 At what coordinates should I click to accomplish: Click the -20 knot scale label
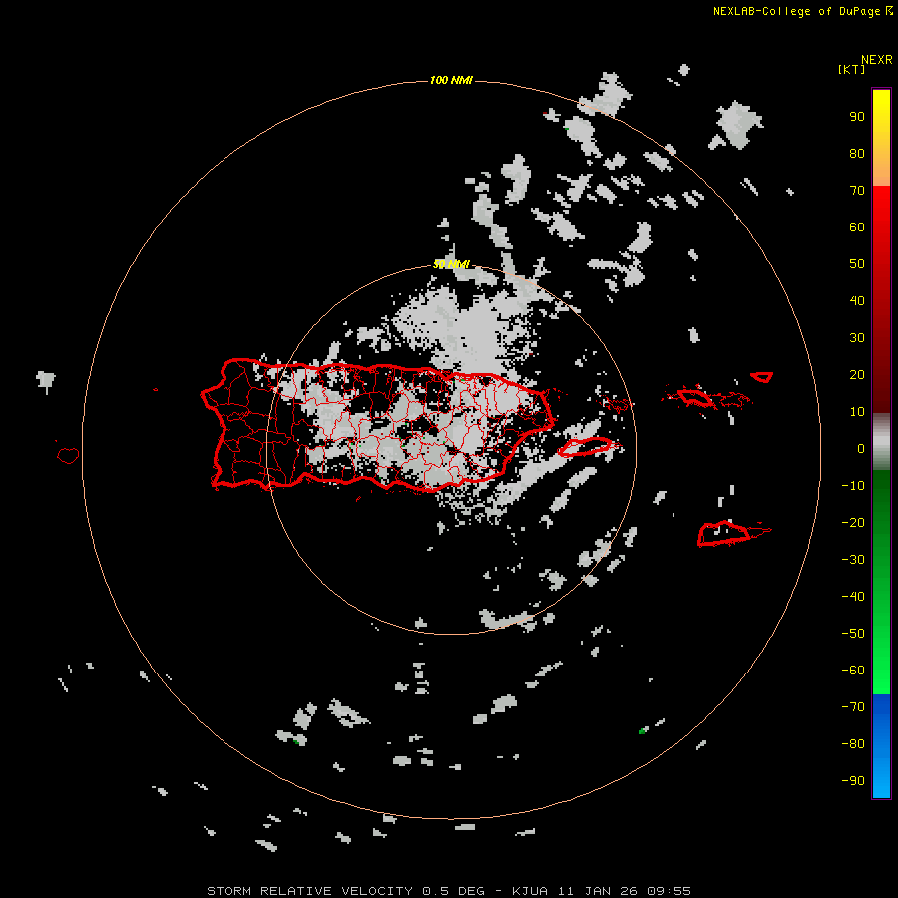(853, 523)
